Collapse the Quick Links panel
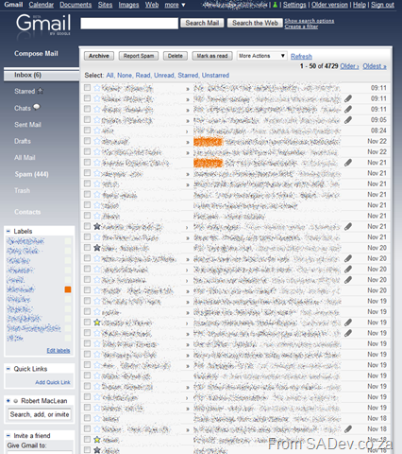The width and height of the screenshot is (402, 454). [8, 369]
